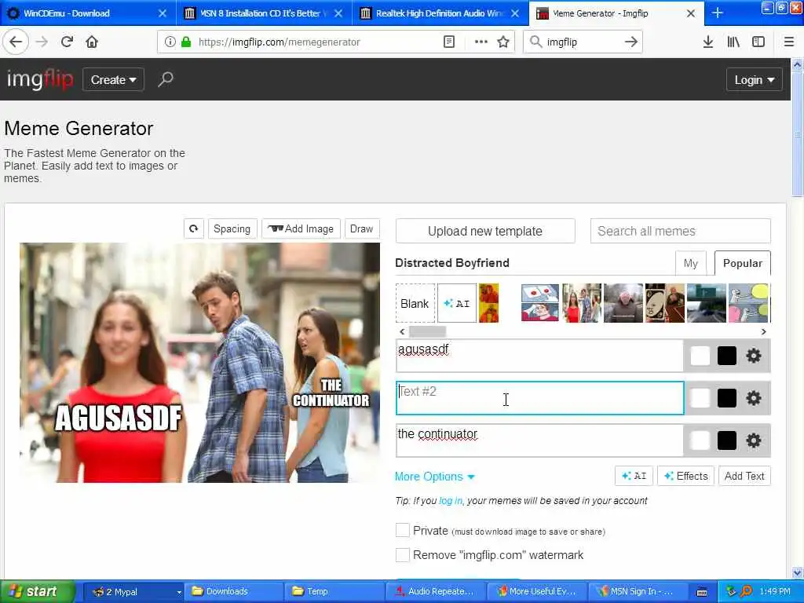Click the Add Image button
804x603 pixels.
pos(301,228)
